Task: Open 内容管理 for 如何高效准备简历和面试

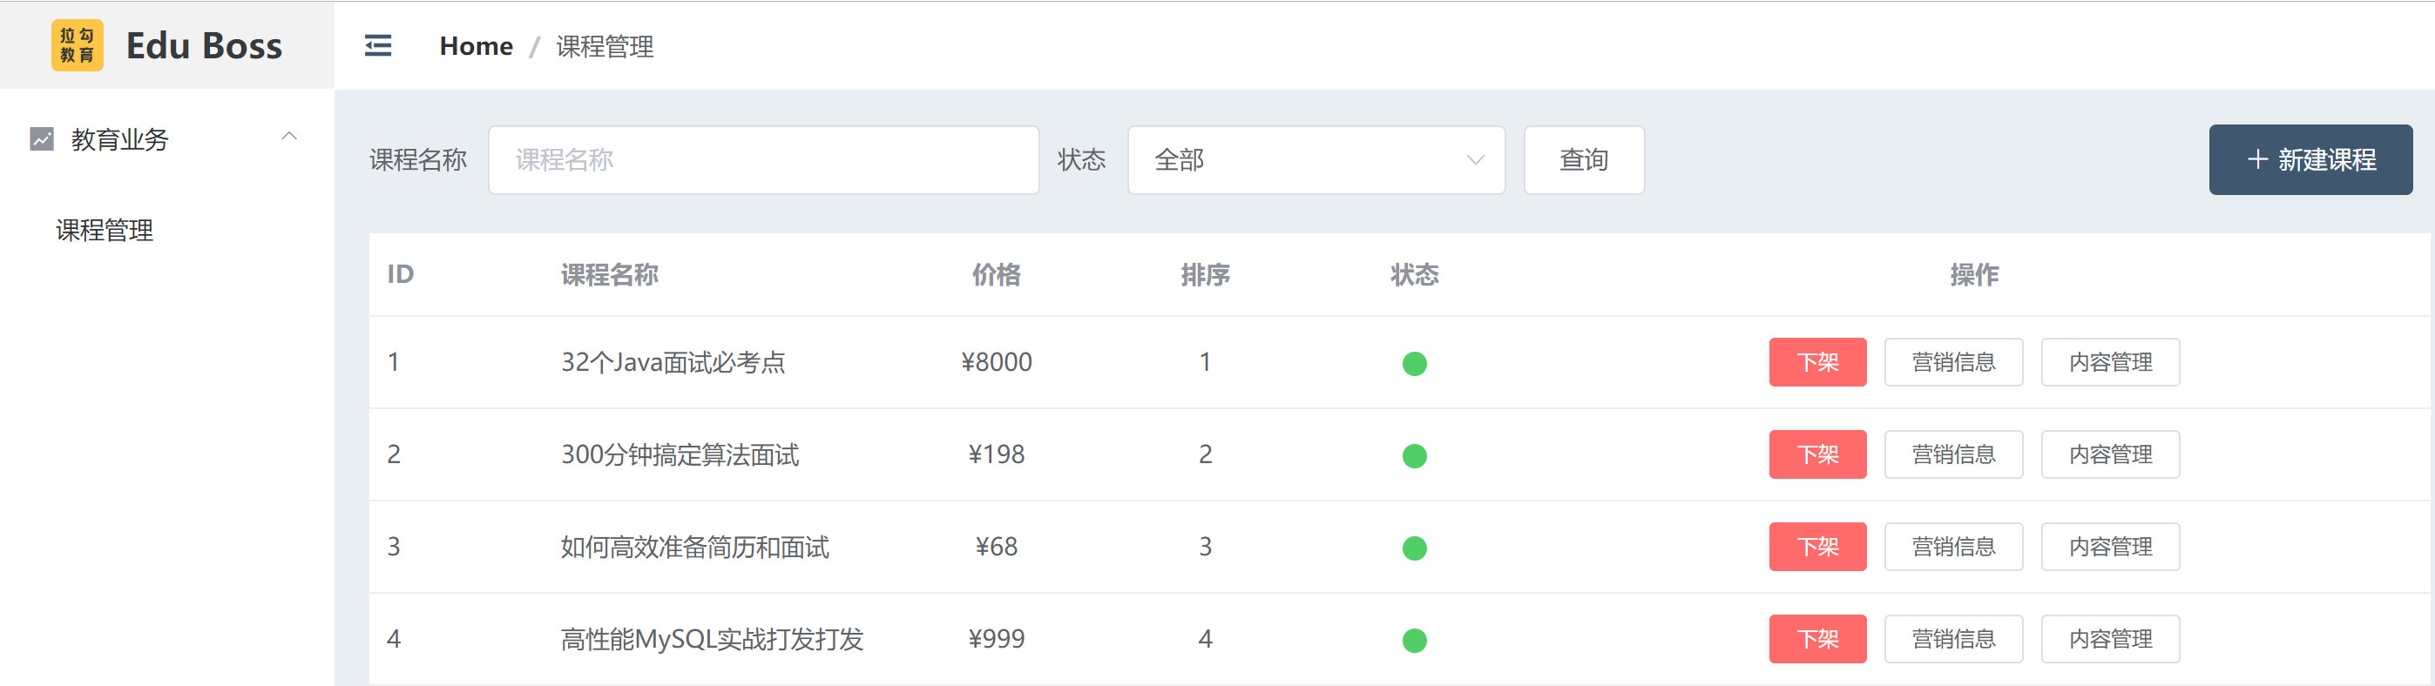Action: pos(2111,547)
